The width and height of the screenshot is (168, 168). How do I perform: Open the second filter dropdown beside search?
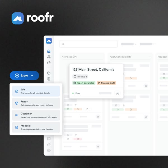tap(147, 44)
